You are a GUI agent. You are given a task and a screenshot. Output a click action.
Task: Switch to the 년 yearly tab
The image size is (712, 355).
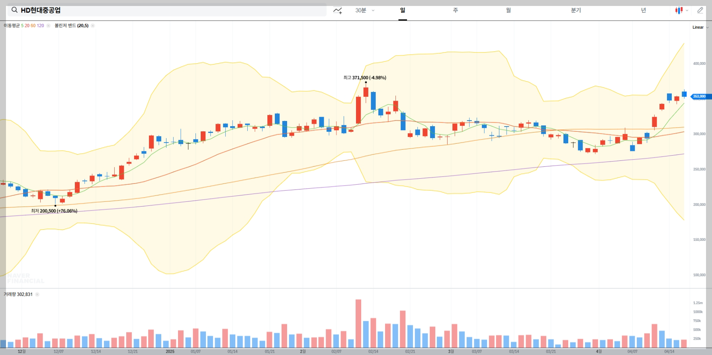[x=643, y=10]
